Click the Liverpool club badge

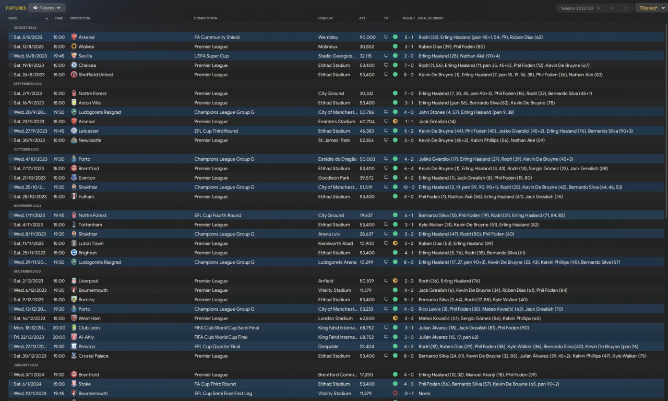tap(74, 281)
